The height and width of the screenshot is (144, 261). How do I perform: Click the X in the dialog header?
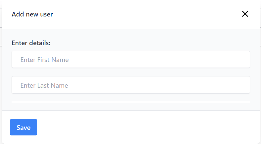[x=245, y=14]
